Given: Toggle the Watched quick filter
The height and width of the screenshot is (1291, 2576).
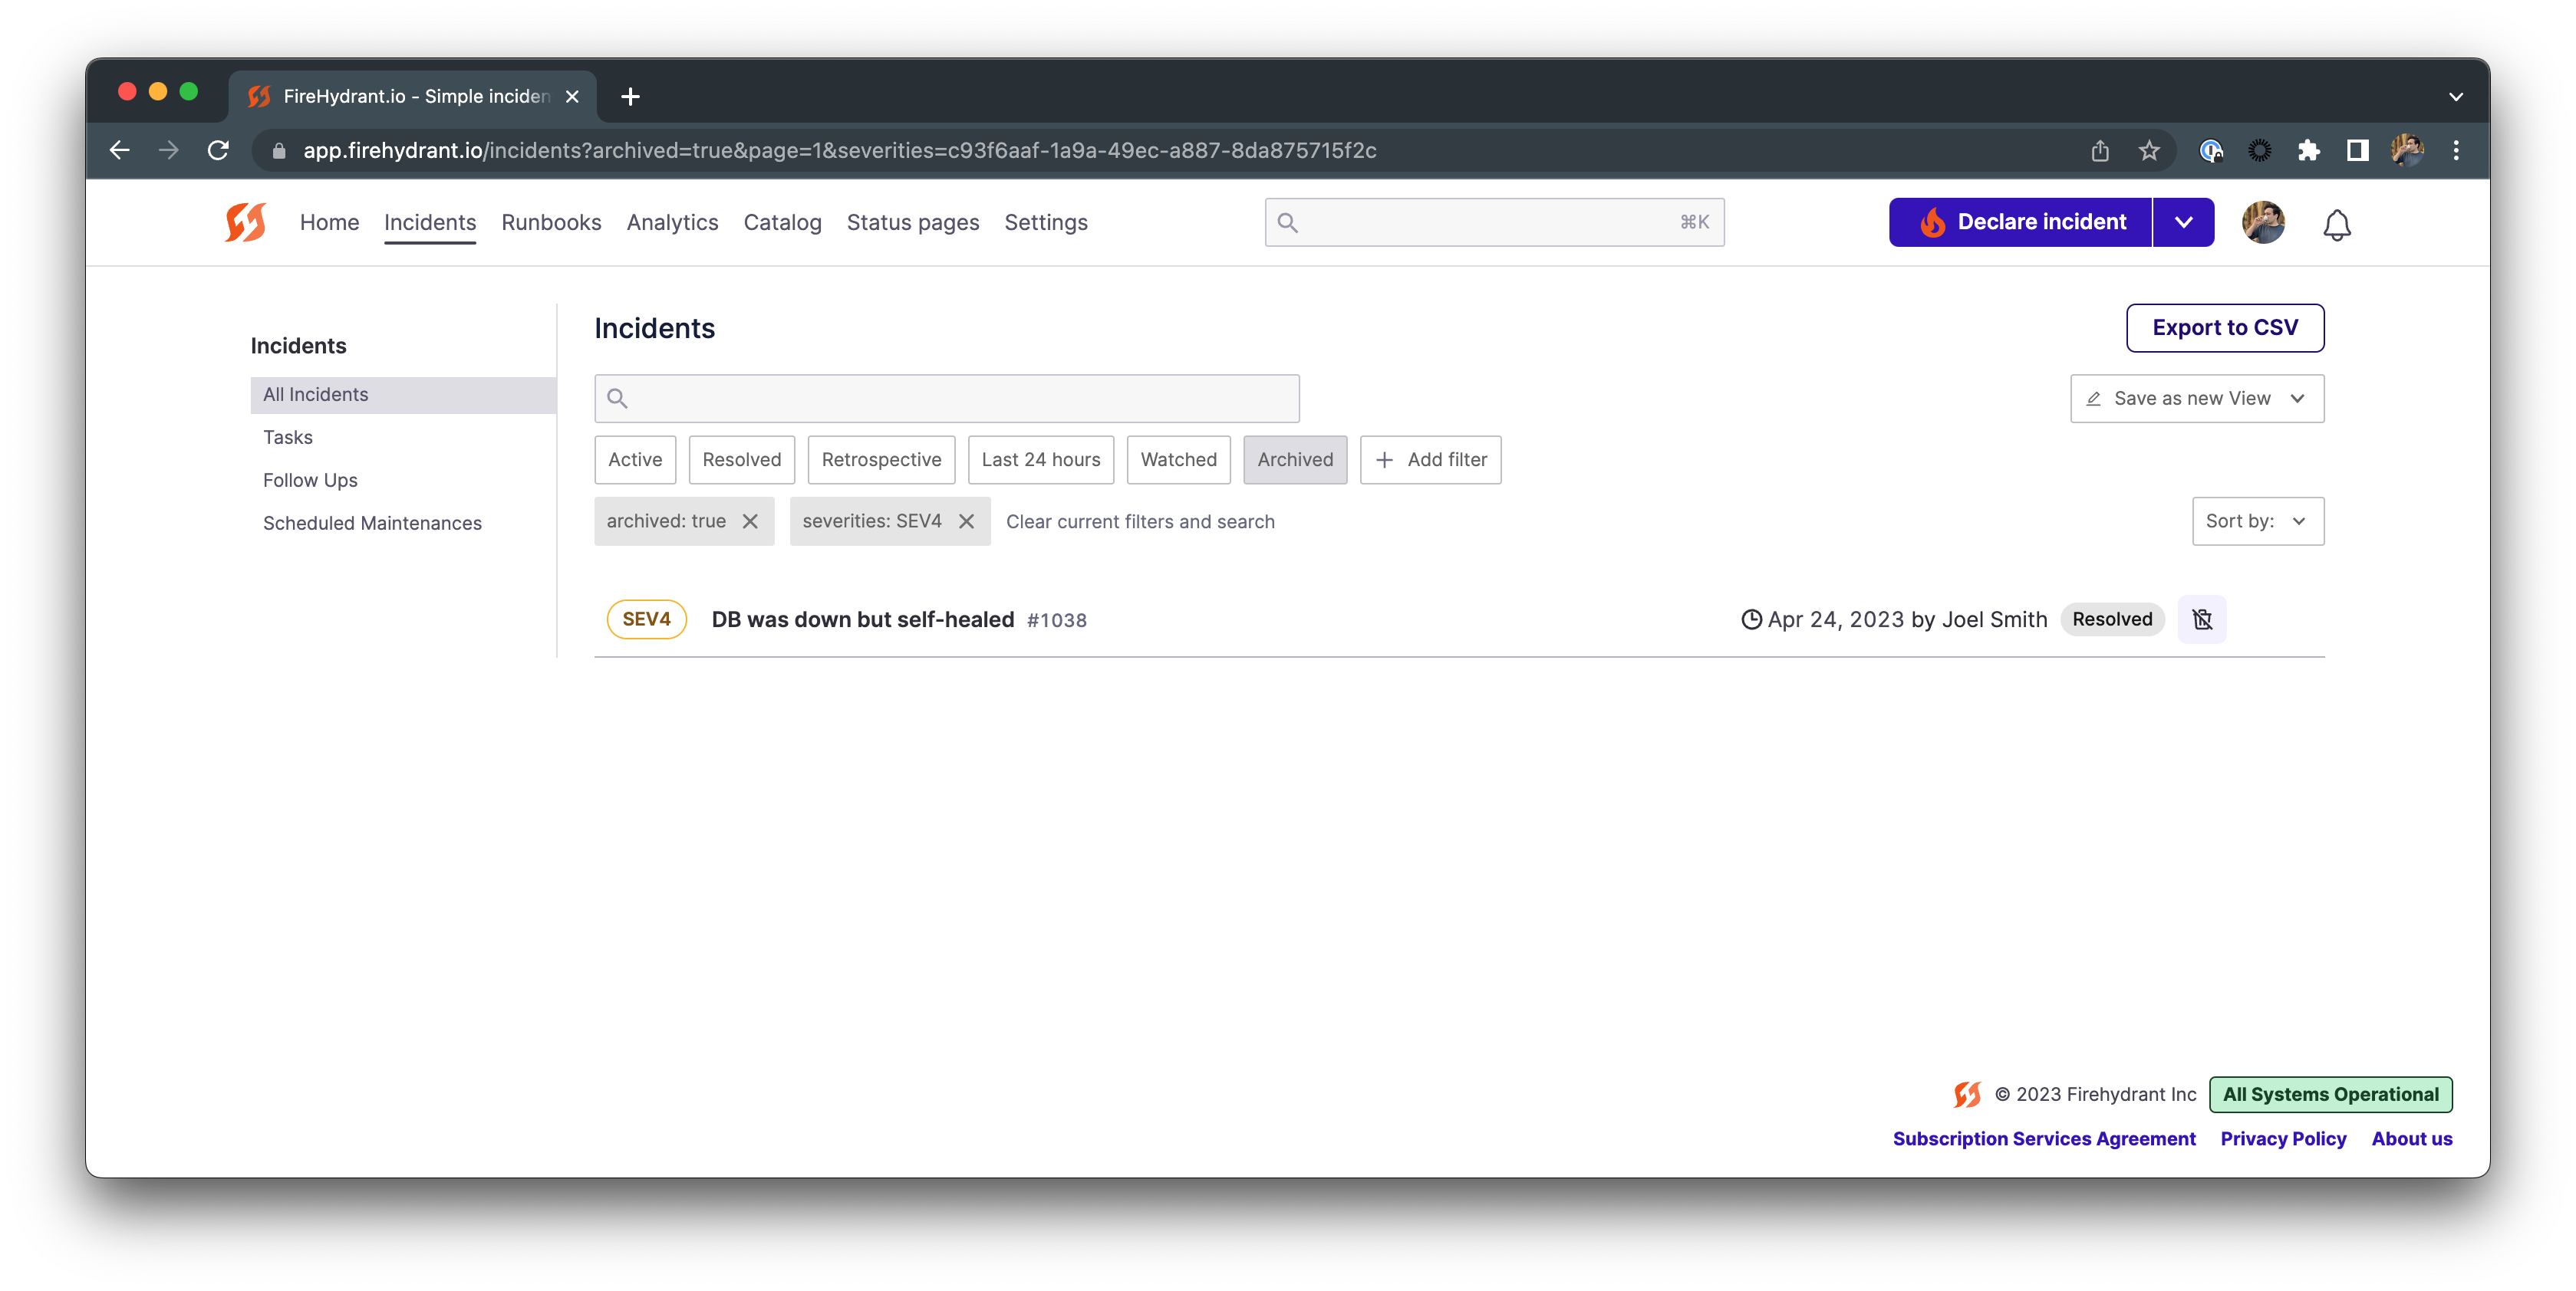Looking at the screenshot, I should click(1178, 460).
